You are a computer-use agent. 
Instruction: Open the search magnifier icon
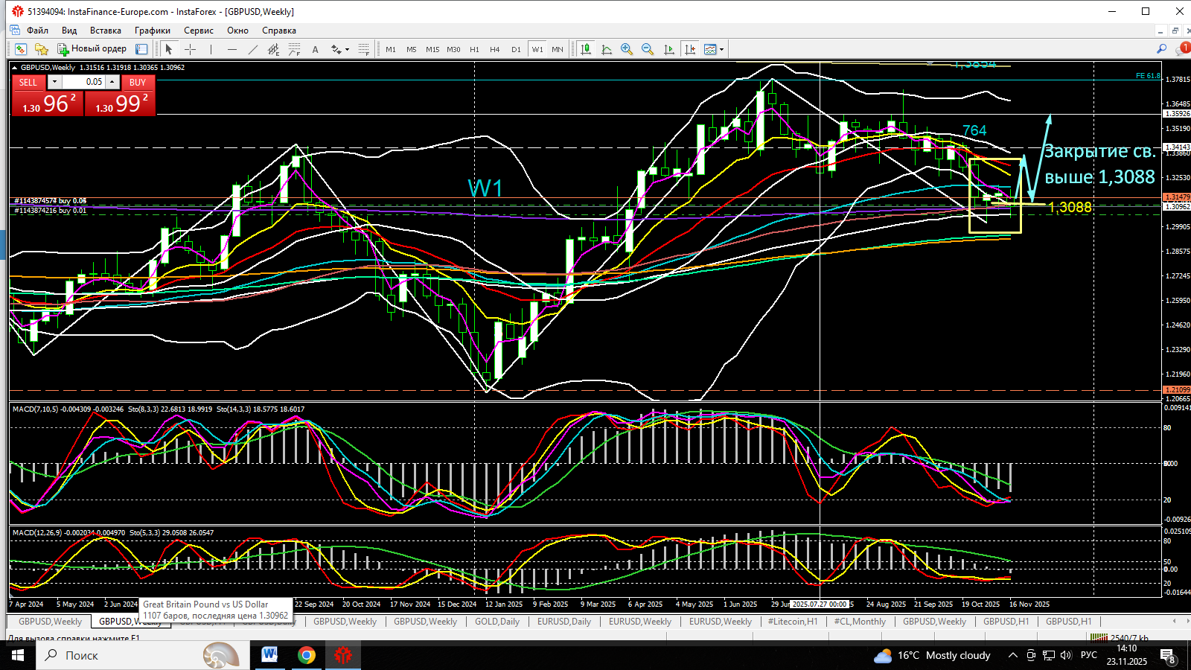tap(1161, 49)
